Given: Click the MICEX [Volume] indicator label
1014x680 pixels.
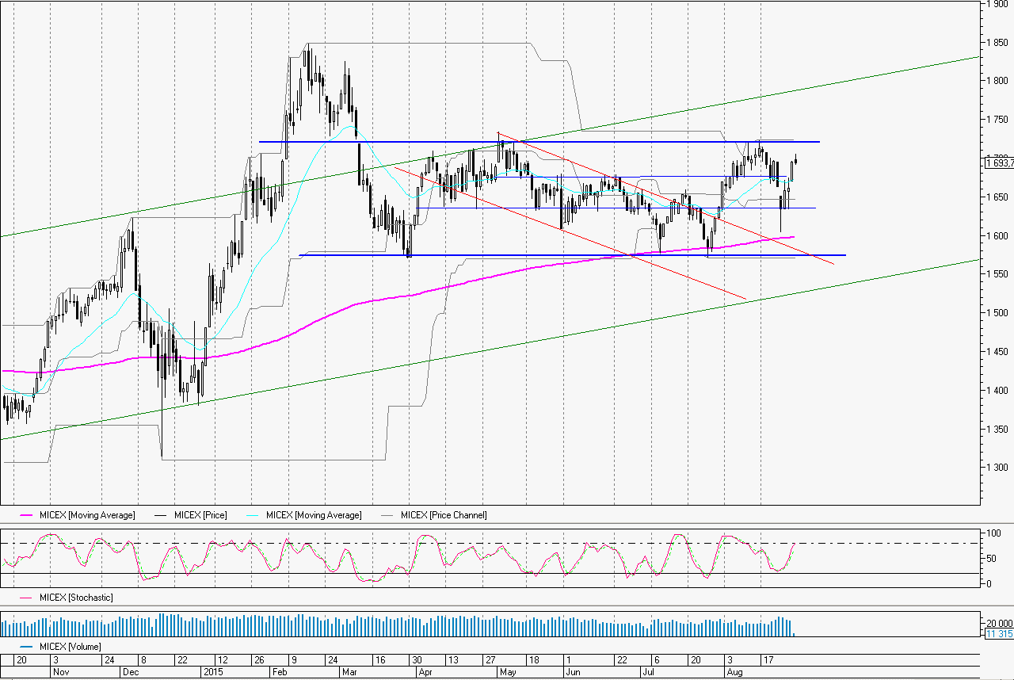Looking at the screenshot, I should click(x=70, y=647).
